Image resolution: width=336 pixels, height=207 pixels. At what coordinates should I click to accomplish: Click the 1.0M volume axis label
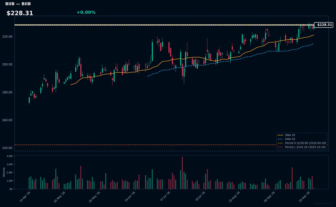(x=10, y=181)
